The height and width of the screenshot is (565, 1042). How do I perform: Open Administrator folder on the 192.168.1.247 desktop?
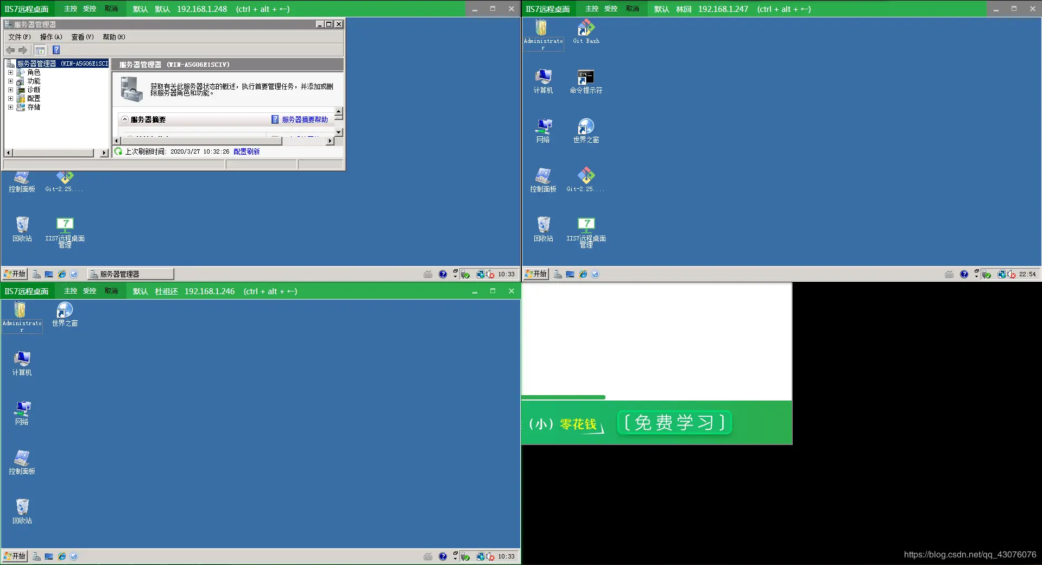point(543,35)
